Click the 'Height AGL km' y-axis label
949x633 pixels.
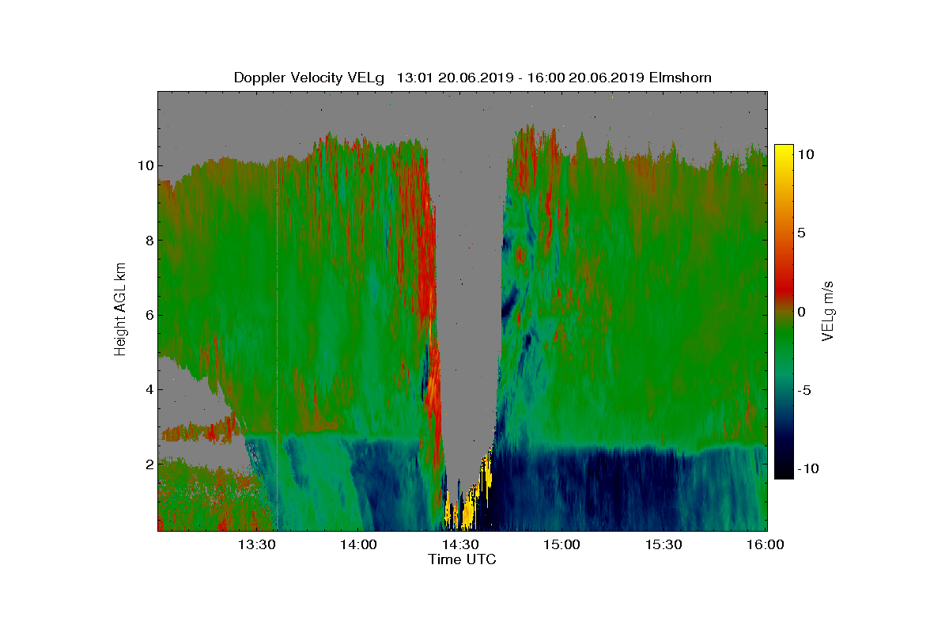[x=120, y=309]
